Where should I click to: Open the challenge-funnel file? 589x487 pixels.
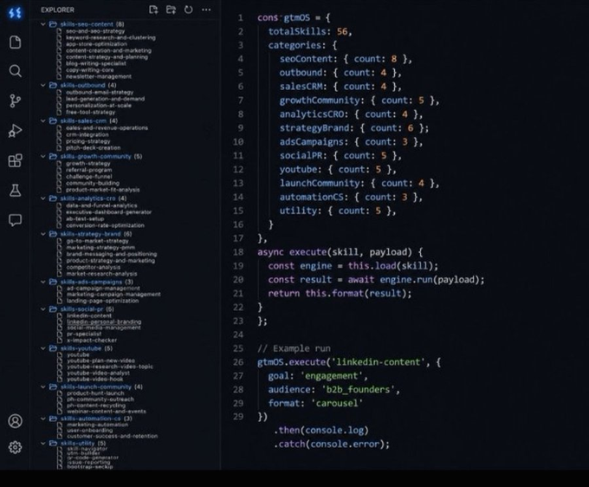88,177
